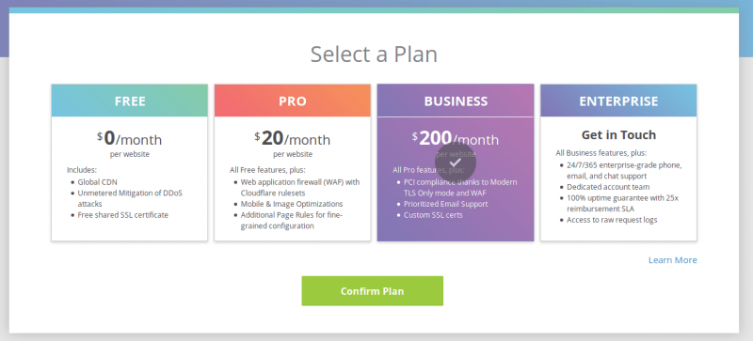Select the Free plan card

click(130, 163)
